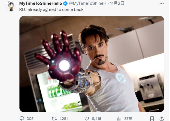
Task: Open the MyTimeToShineHello profile avatar
Action: [x=10, y=6]
